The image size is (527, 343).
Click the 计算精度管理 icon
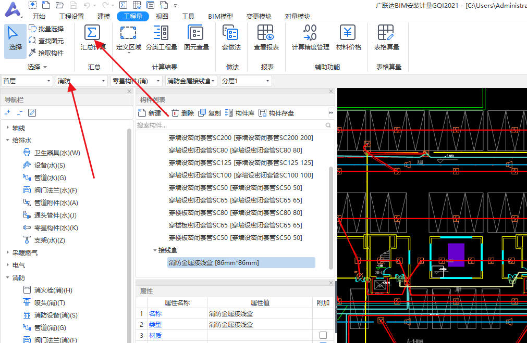pyautogui.click(x=310, y=34)
